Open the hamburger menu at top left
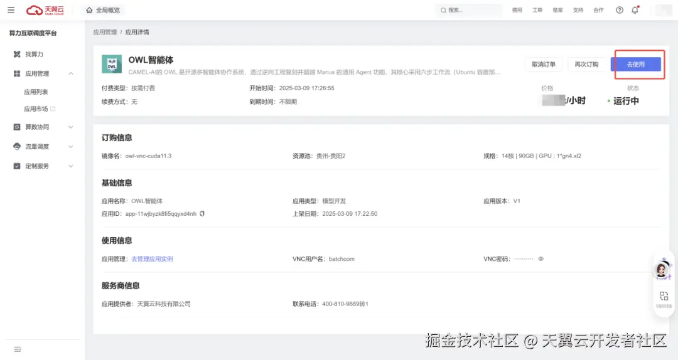678x360 pixels. click(x=11, y=10)
